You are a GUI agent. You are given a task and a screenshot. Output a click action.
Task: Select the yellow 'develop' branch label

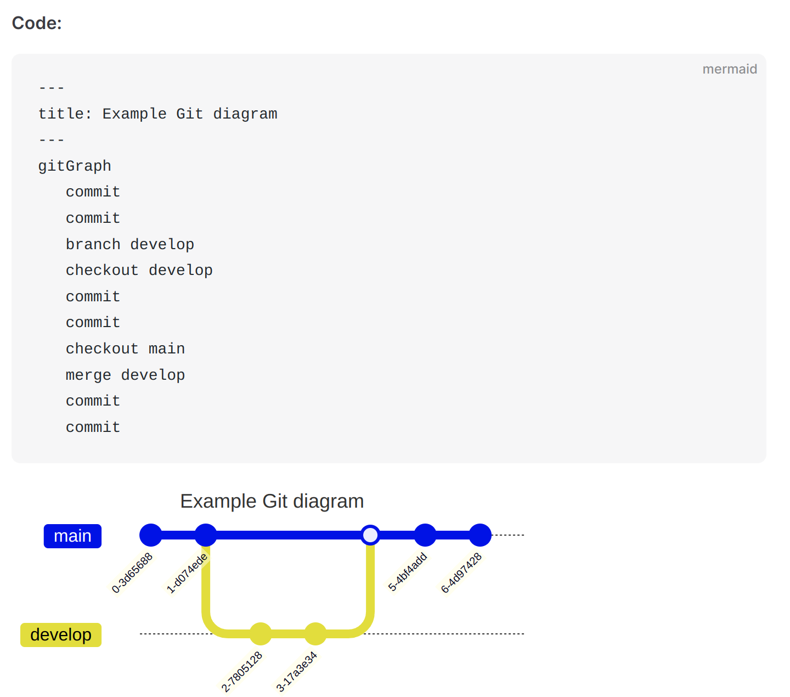[61, 634]
